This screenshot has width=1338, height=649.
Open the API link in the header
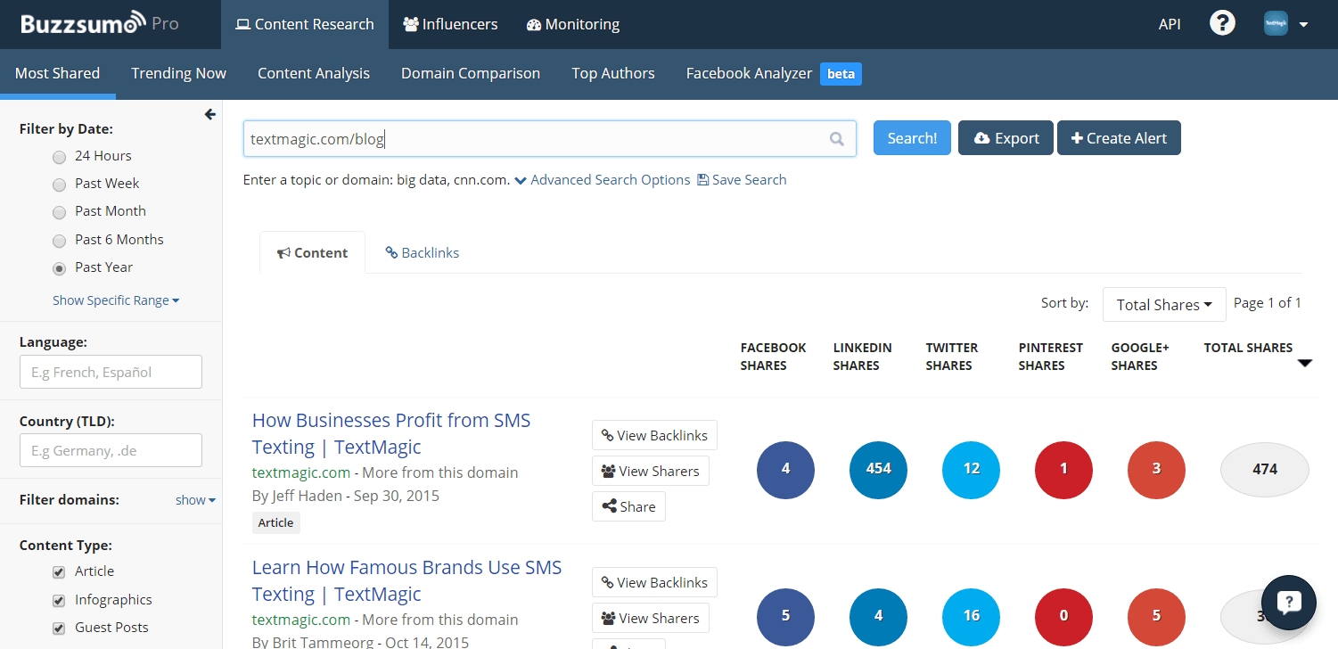click(x=1170, y=24)
